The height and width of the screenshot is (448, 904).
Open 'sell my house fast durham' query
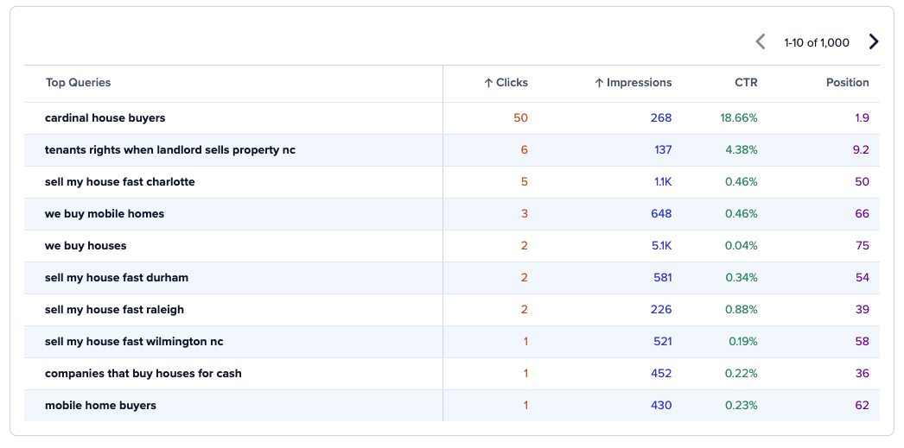pyautogui.click(x=117, y=278)
